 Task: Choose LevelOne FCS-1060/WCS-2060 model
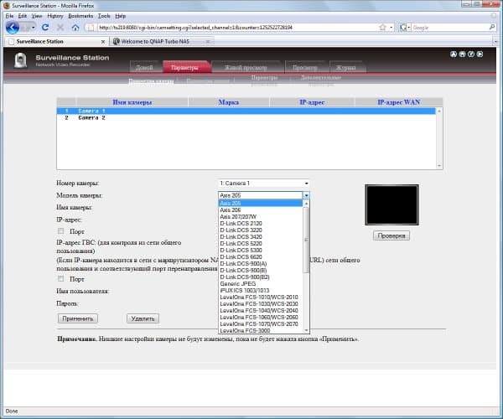click(x=261, y=318)
